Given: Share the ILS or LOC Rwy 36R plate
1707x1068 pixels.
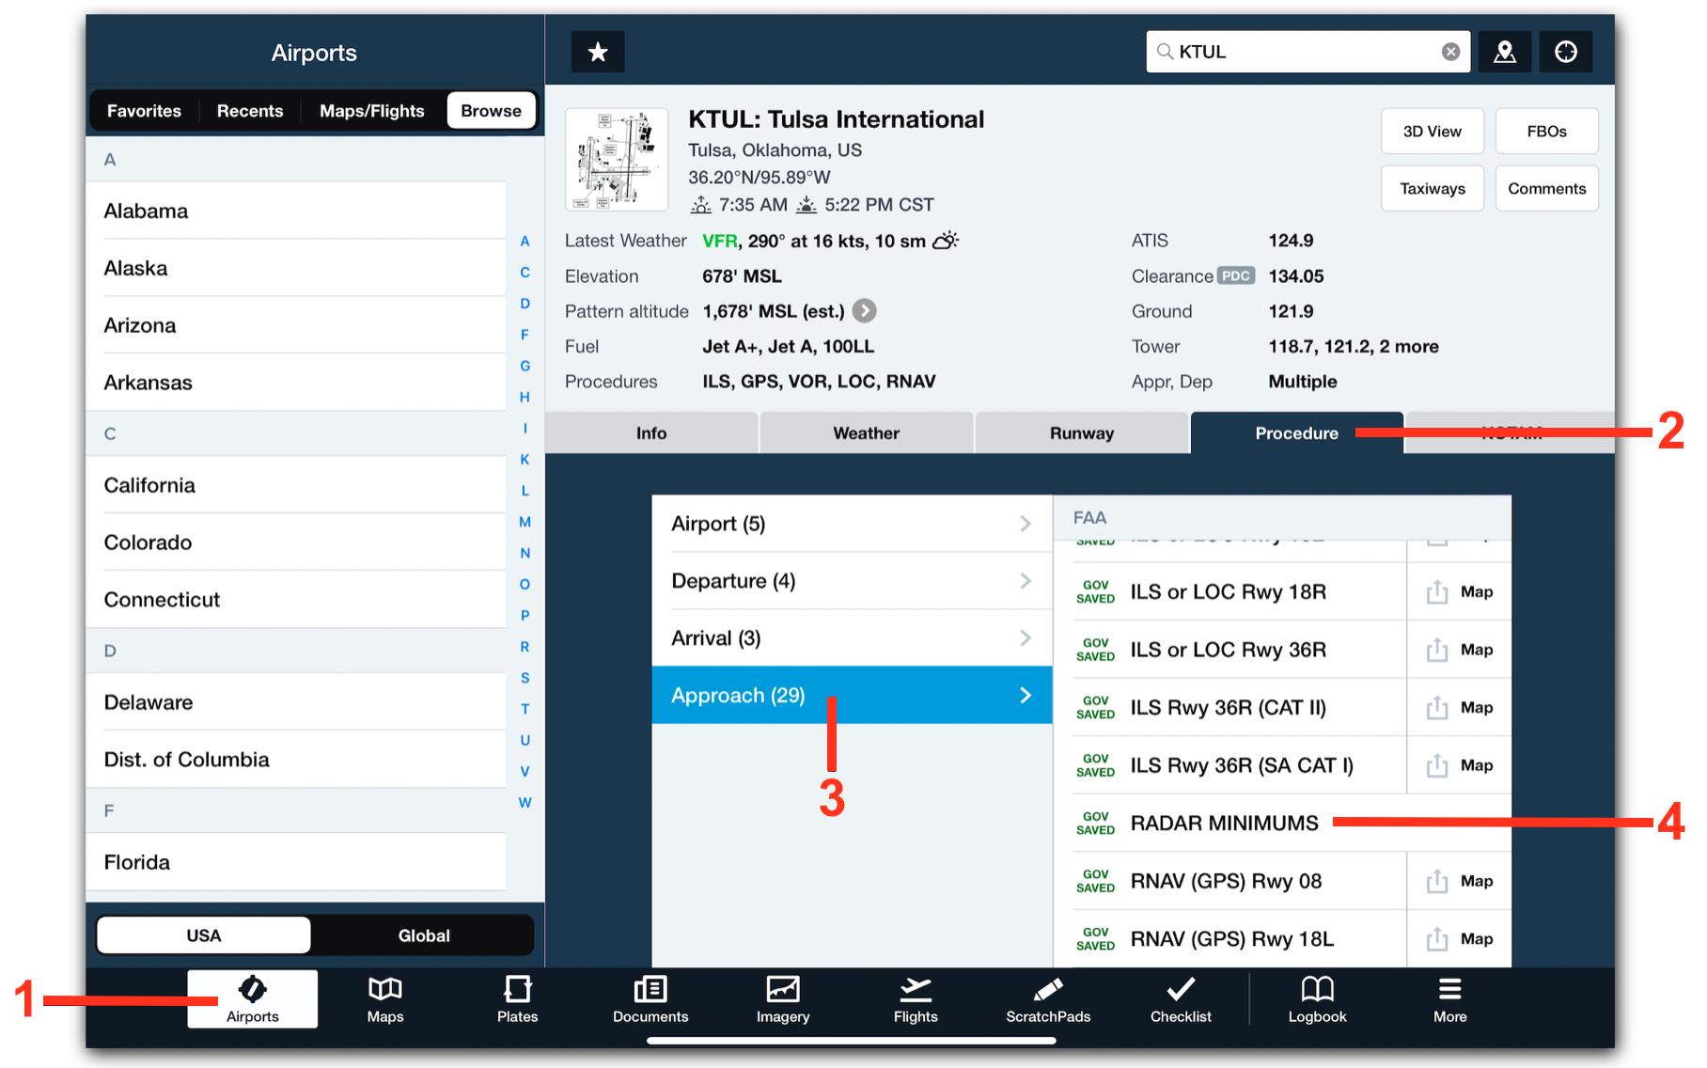Looking at the screenshot, I should pos(1437,650).
